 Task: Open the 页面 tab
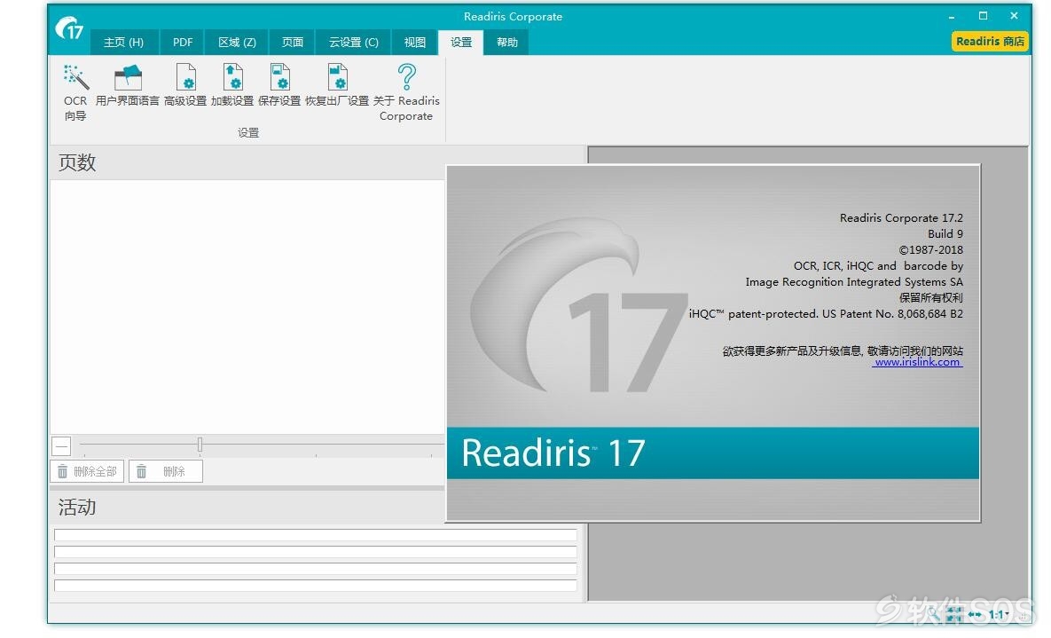tap(293, 43)
